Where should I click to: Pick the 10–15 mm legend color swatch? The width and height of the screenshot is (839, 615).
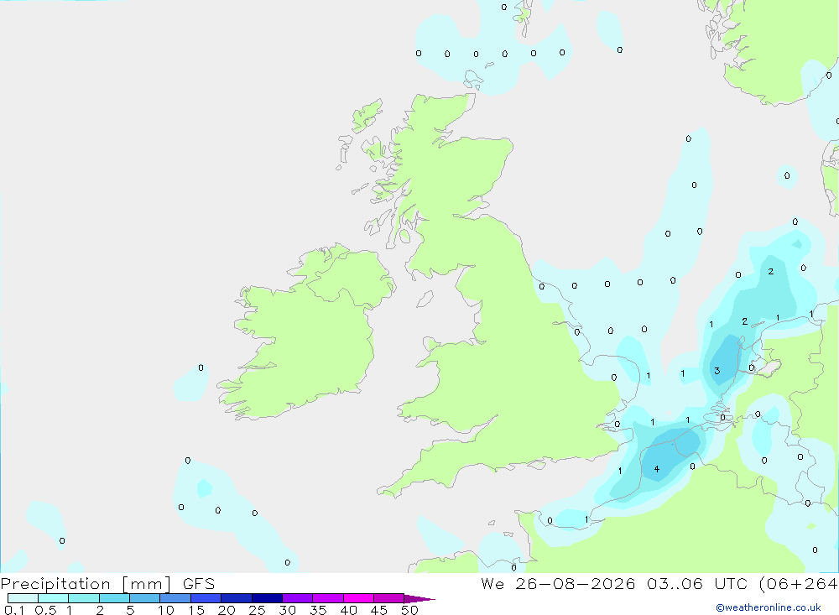point(175,598)
